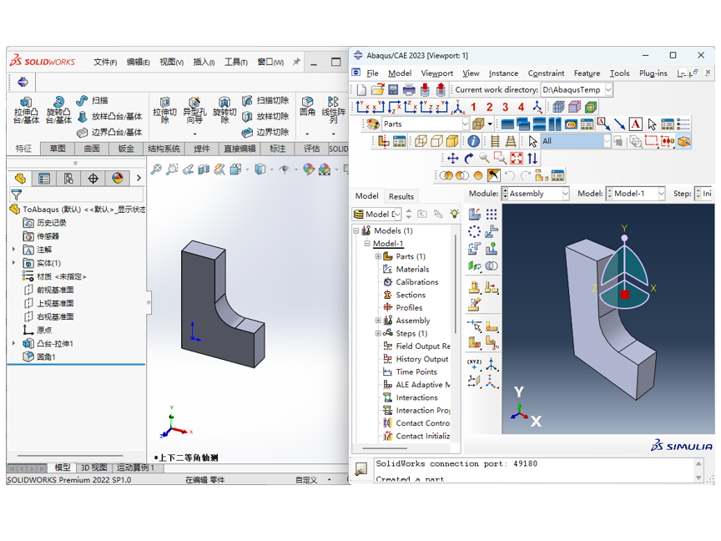
Task: Open the SolidWorks 插入 (Insert) menu
Action: [x=204, y=62]
